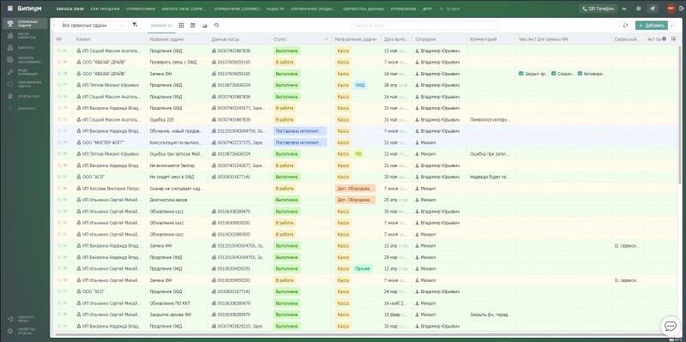Open the calendar view icon
Image resolution: width=686 pixels, height=342 pixels.
point(193,26)
